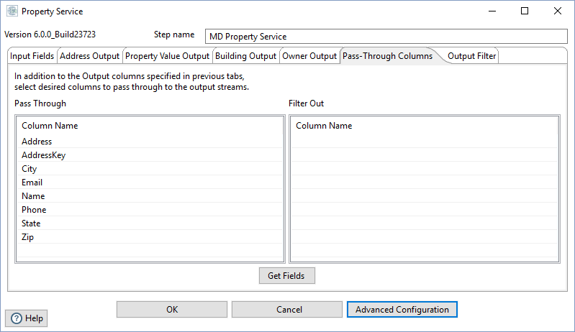Open Advanced Configuration
The image size is (575, 332).
[402, 310]
